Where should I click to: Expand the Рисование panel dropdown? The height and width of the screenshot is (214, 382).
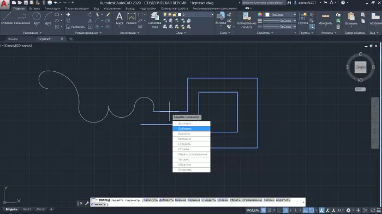pyautogui.click(x=32, y=33)
